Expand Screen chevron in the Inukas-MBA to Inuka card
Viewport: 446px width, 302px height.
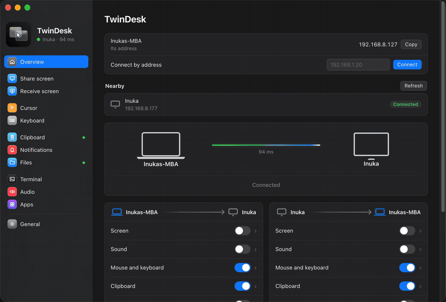(x=255, y=231)
